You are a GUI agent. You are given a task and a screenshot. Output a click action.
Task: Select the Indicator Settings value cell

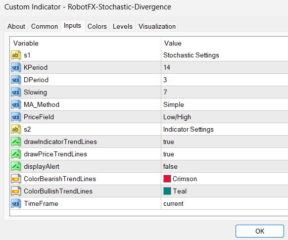click(225, 129)
